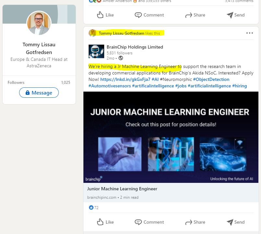Click the #AI hashtag
The width and height of the screenshot is (261, 234).
[155, 79]
